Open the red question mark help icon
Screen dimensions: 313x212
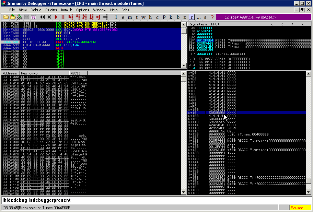click(x=212, y=17)
